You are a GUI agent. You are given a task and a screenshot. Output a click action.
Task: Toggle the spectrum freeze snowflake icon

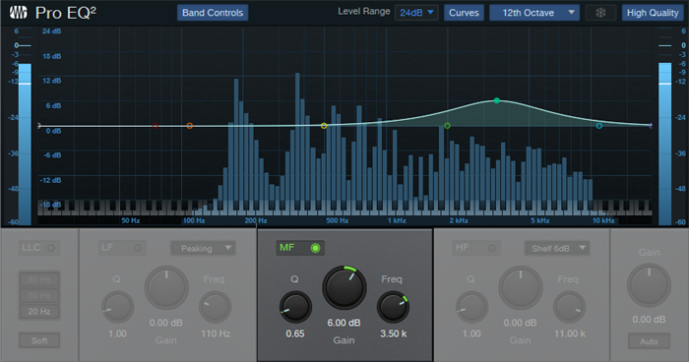tap(600, 13)
